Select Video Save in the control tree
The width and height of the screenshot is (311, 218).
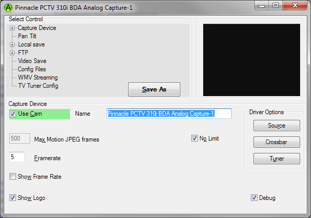32,61
